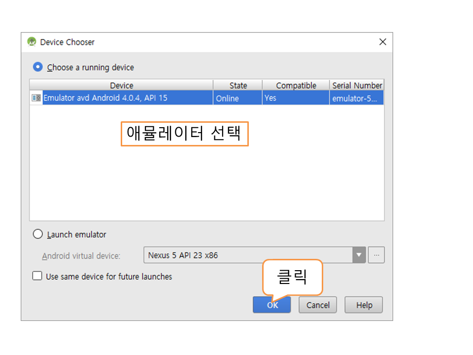Sort by the State column header
Screen dimensions: 473x355
coord(238,85)
